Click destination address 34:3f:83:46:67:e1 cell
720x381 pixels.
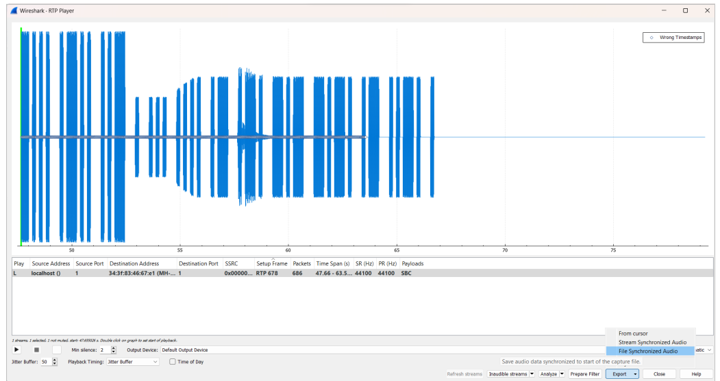tap(141, 273)
